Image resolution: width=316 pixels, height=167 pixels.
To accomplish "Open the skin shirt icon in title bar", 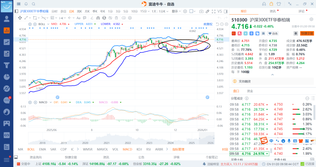I will pyautogui.click(x=279, y=4).
